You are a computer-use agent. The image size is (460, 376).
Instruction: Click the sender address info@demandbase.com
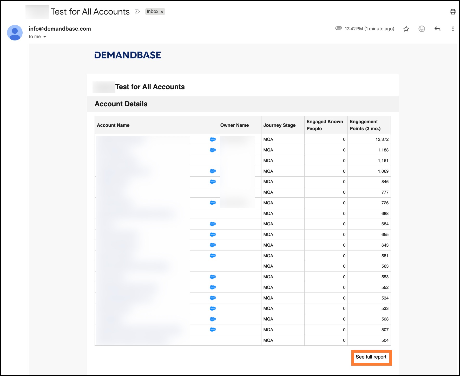click(60, 29)
